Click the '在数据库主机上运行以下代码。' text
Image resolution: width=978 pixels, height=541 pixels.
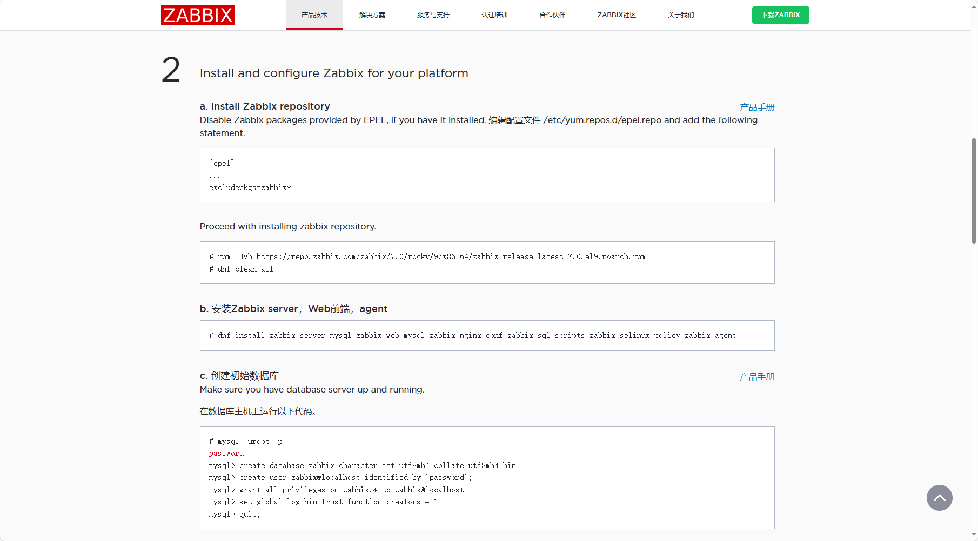pyautogui.click(x=258, y=411)
